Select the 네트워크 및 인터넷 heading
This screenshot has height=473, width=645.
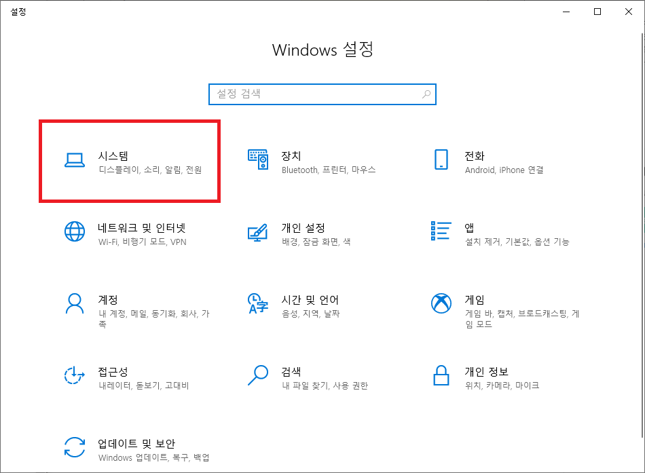(142, 228)
